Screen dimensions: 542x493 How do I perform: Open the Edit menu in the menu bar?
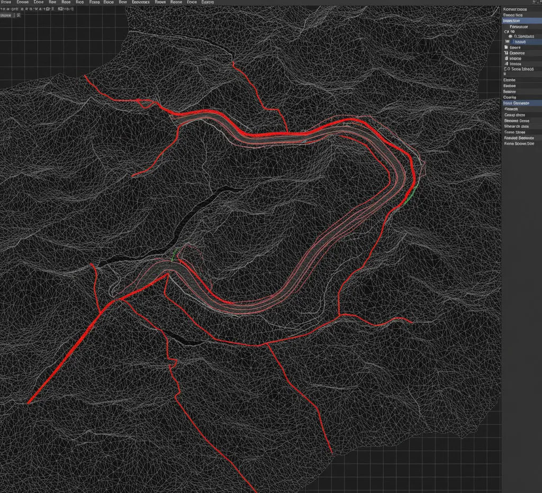(21, 3)
